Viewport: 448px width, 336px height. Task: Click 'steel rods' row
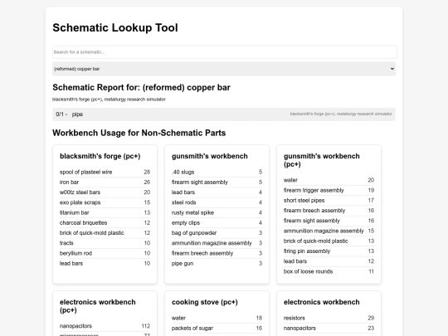tap(217, 202)
